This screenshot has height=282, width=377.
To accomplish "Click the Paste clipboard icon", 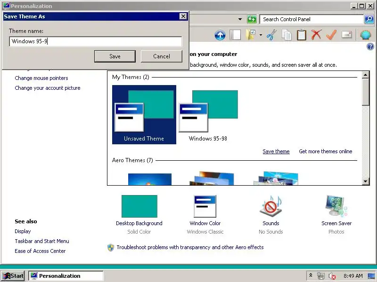I will click(x=302, y=35).
